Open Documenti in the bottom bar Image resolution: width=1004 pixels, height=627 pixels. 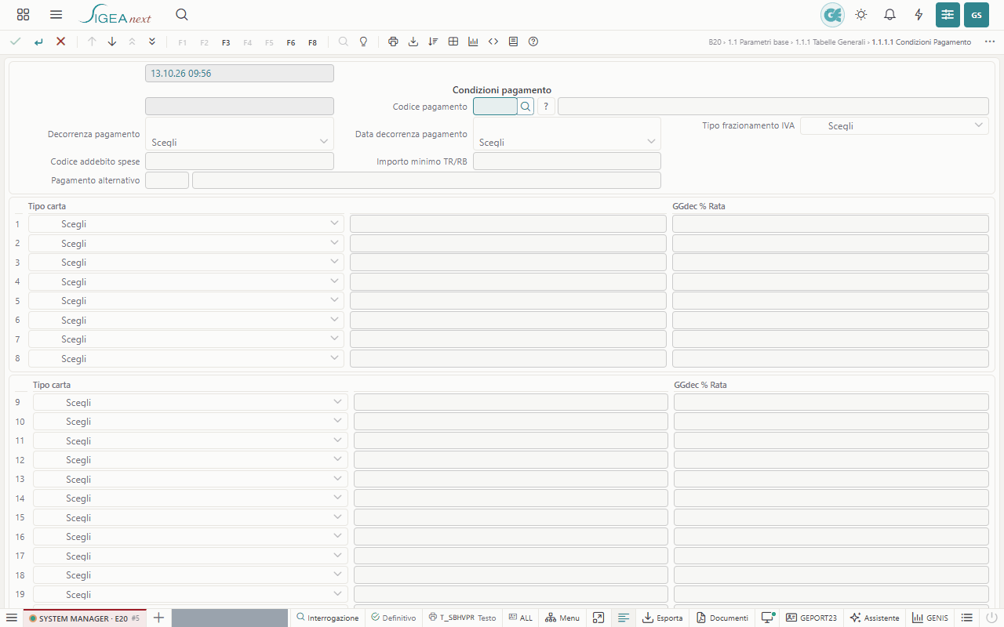click(722, 618)
